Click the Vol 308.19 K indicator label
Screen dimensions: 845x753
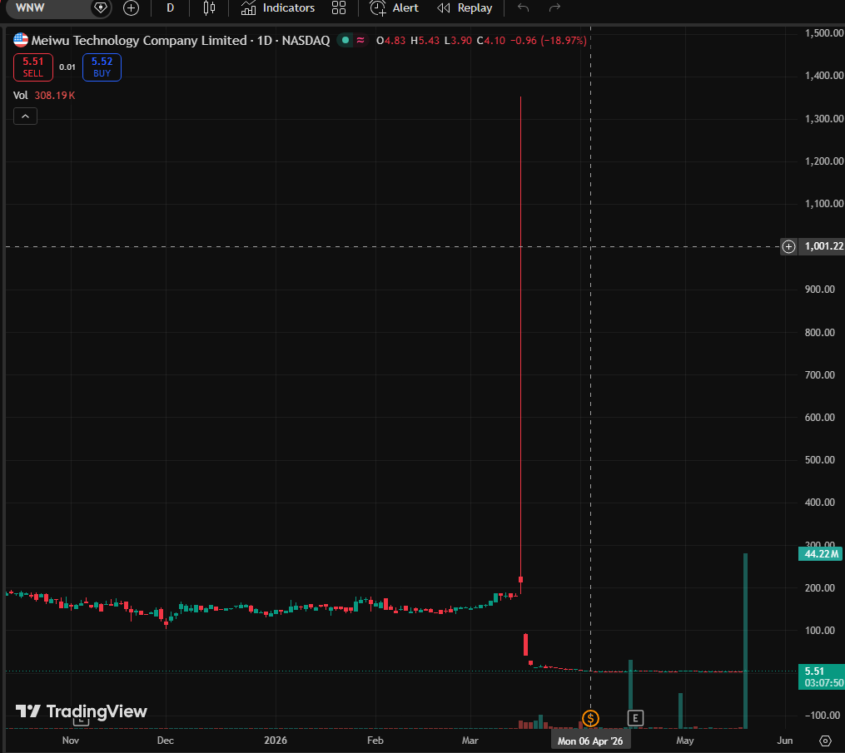click(44, 96)
